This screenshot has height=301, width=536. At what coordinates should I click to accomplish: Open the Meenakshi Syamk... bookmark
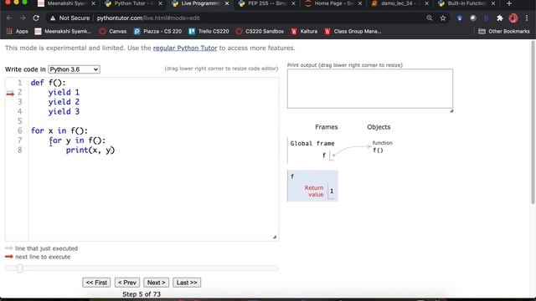(63, 32)
